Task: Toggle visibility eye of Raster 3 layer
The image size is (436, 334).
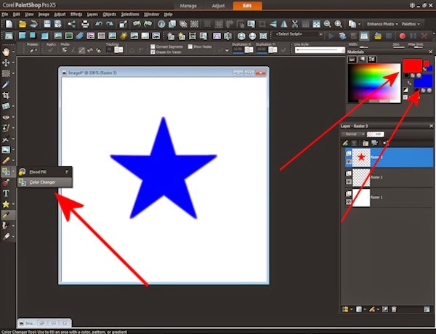Action: click(348, 162)
